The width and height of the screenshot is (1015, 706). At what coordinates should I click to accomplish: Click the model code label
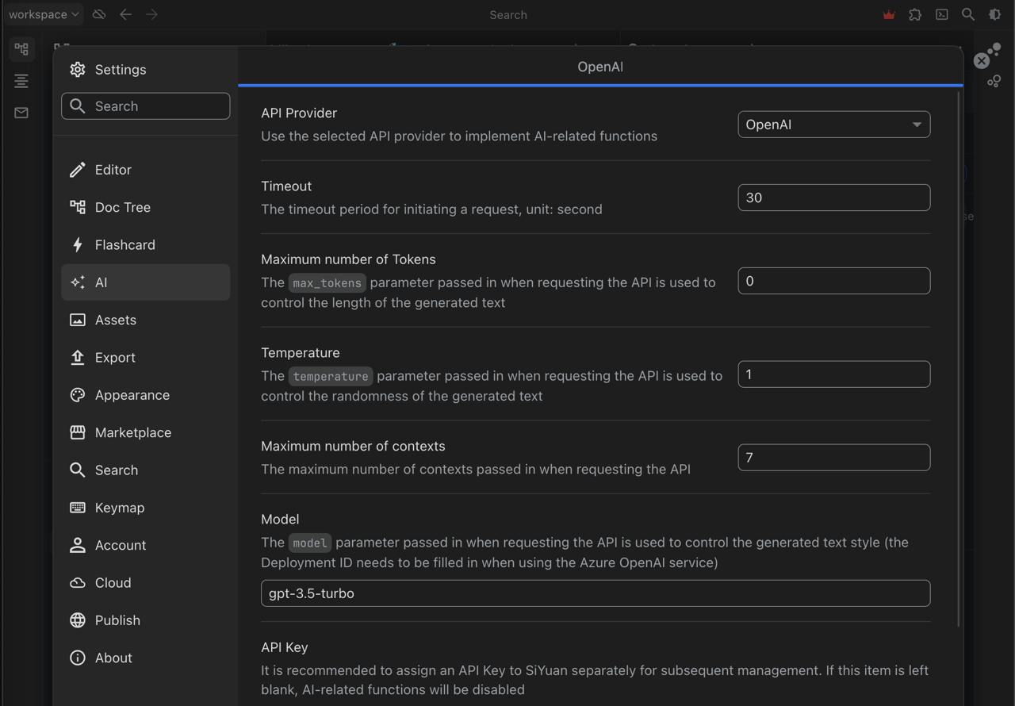(x=309, y=543)
